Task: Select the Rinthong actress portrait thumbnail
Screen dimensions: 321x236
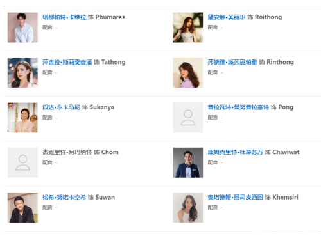Action: (188, 72)
